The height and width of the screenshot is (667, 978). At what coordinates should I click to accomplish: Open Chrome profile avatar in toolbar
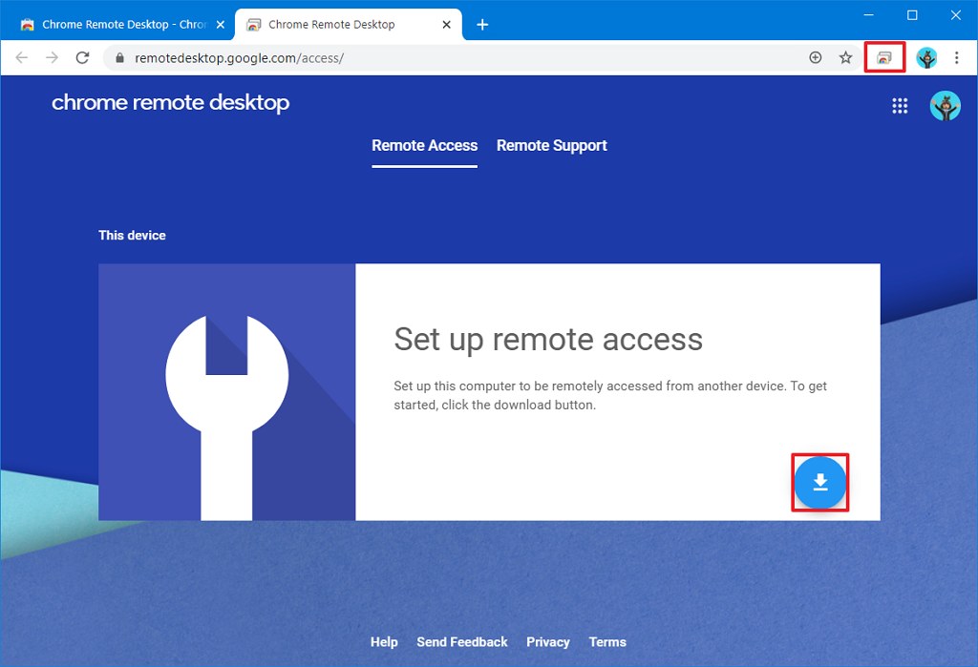coord(926,58)
